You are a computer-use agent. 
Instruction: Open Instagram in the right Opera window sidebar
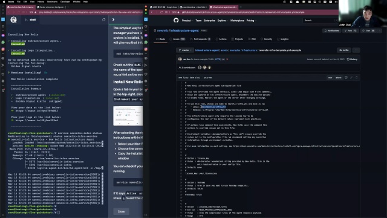[146, 49]
